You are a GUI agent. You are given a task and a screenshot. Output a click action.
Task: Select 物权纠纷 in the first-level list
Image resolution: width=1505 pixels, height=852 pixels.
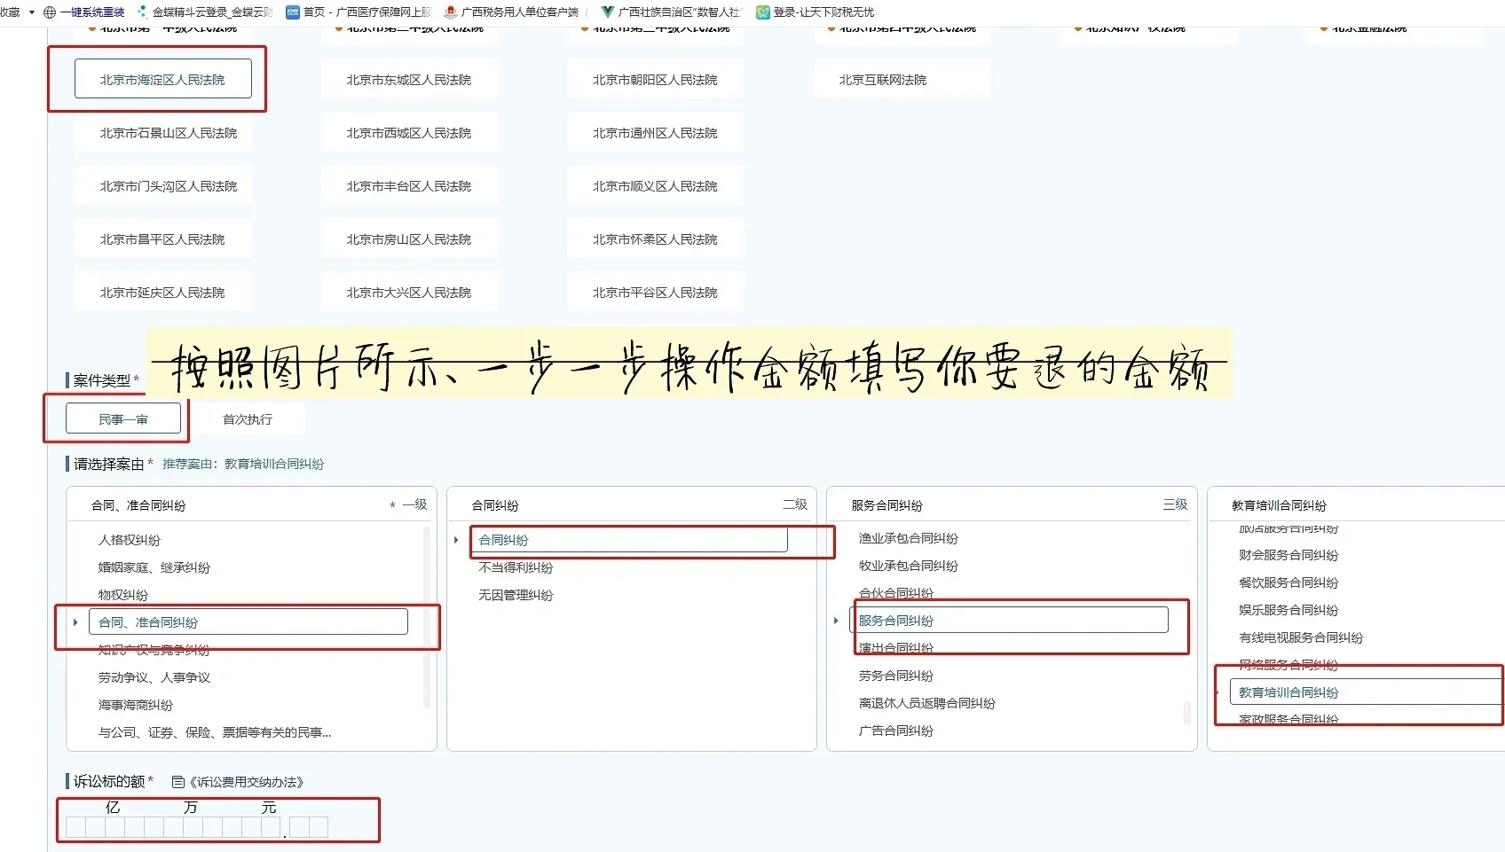(123, 595)
